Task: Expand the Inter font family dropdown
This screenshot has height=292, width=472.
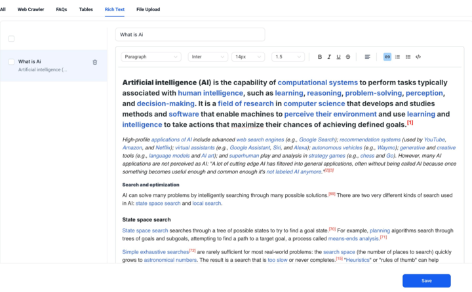Action: (208, 57)
